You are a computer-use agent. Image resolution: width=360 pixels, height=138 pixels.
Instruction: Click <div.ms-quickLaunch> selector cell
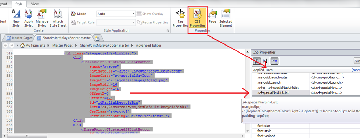coord(327,82)
